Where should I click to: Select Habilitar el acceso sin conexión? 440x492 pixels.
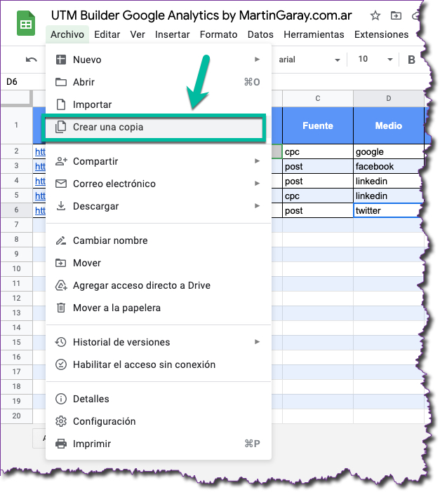coord(158,364)
